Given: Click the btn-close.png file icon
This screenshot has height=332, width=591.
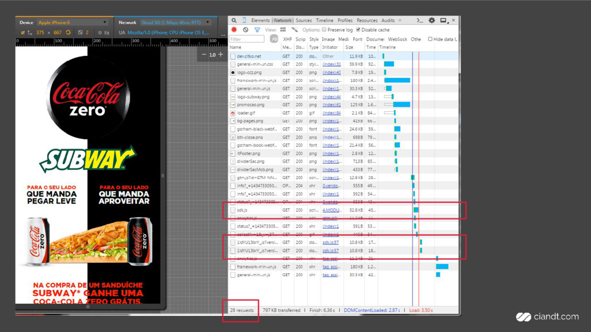Looking at the screenshot, I should tap(233, 137).
